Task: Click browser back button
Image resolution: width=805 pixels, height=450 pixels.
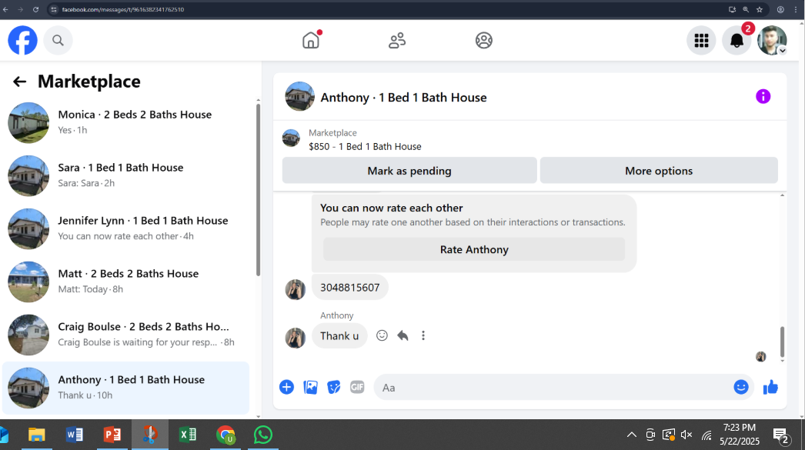Action: (x=5, y=9)
